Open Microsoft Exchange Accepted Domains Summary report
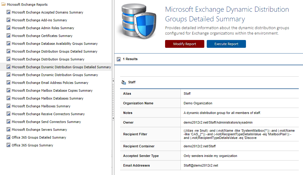This screenshot has height=175, width=303. tap(47, 12)
